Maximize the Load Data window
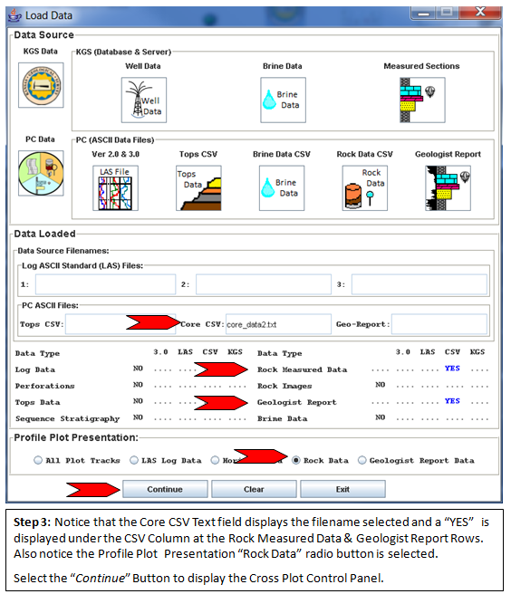The height and width of the screenshot is (594, 511). click(447, 13)
